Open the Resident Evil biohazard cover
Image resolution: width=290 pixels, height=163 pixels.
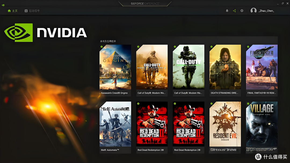click(225, 124)
